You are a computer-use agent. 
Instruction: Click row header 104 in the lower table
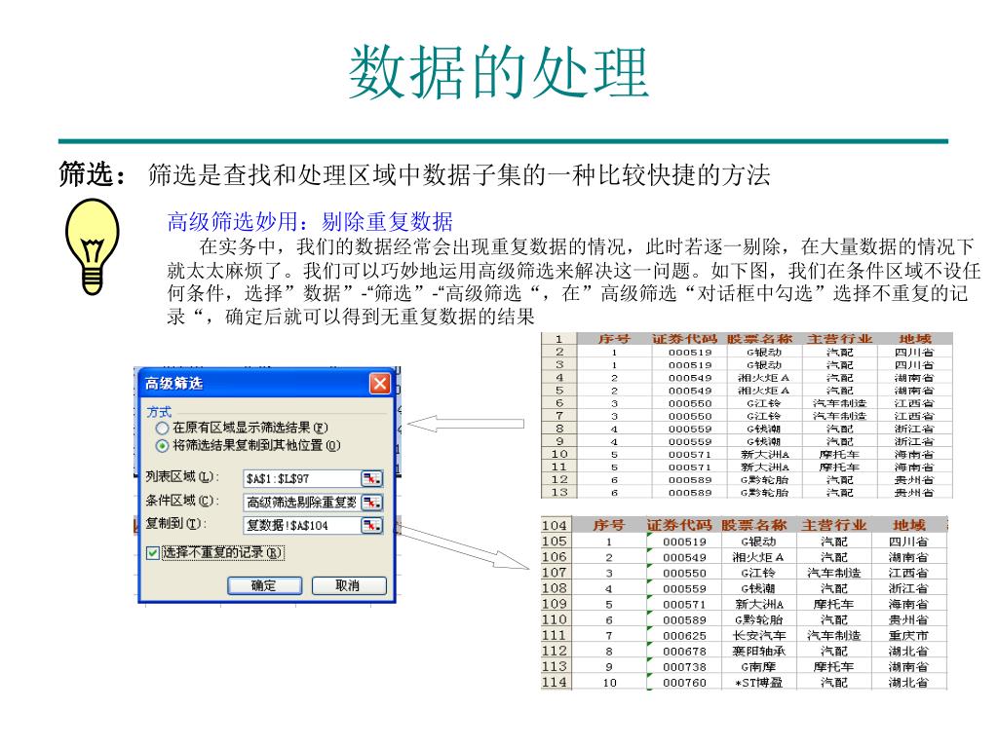point(555,525)
